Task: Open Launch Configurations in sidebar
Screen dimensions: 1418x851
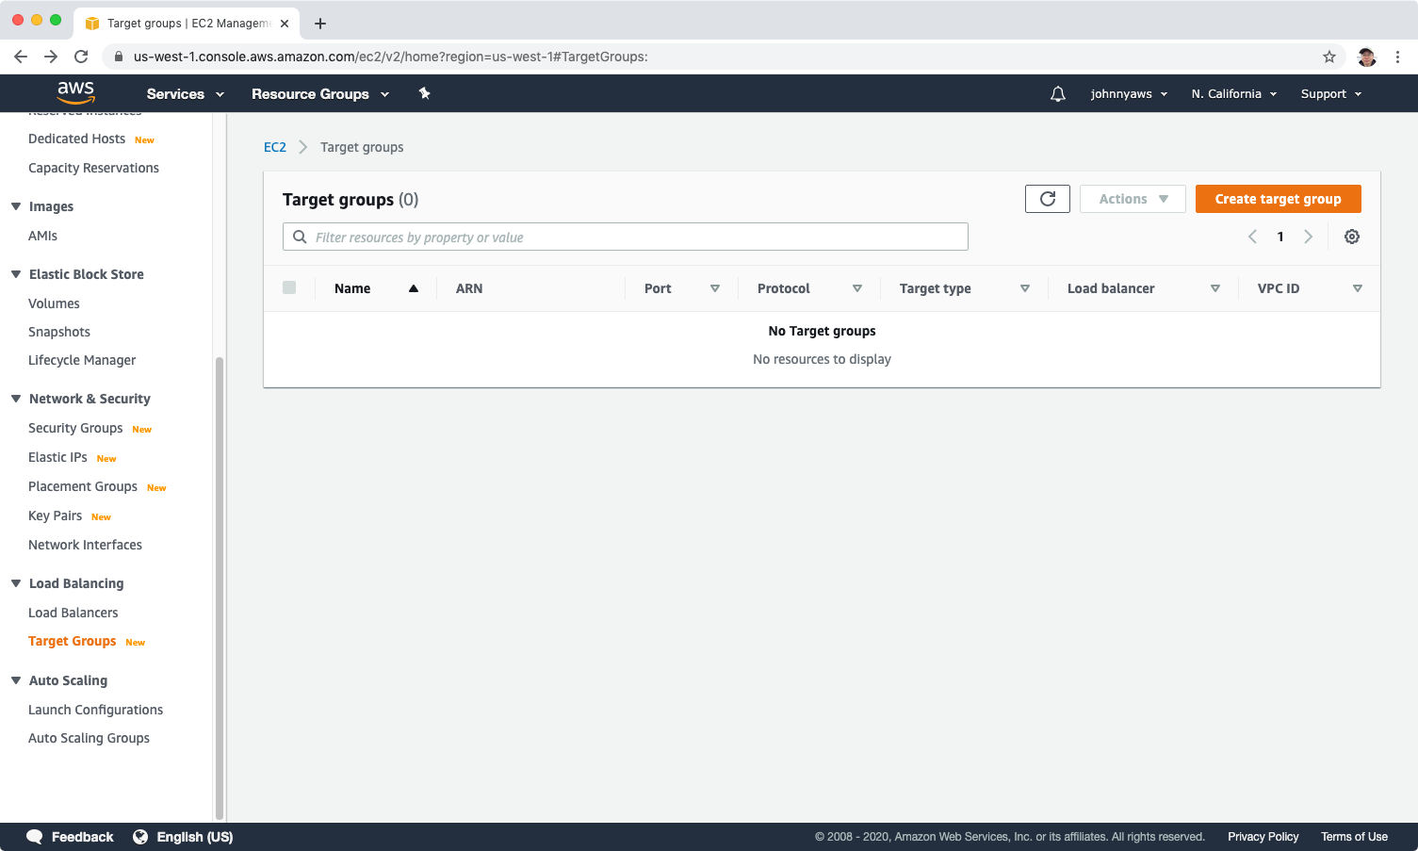Action: coord(95,710)
